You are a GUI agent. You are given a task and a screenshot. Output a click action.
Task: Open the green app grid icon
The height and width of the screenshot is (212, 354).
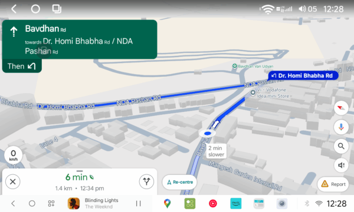point(190,203)
